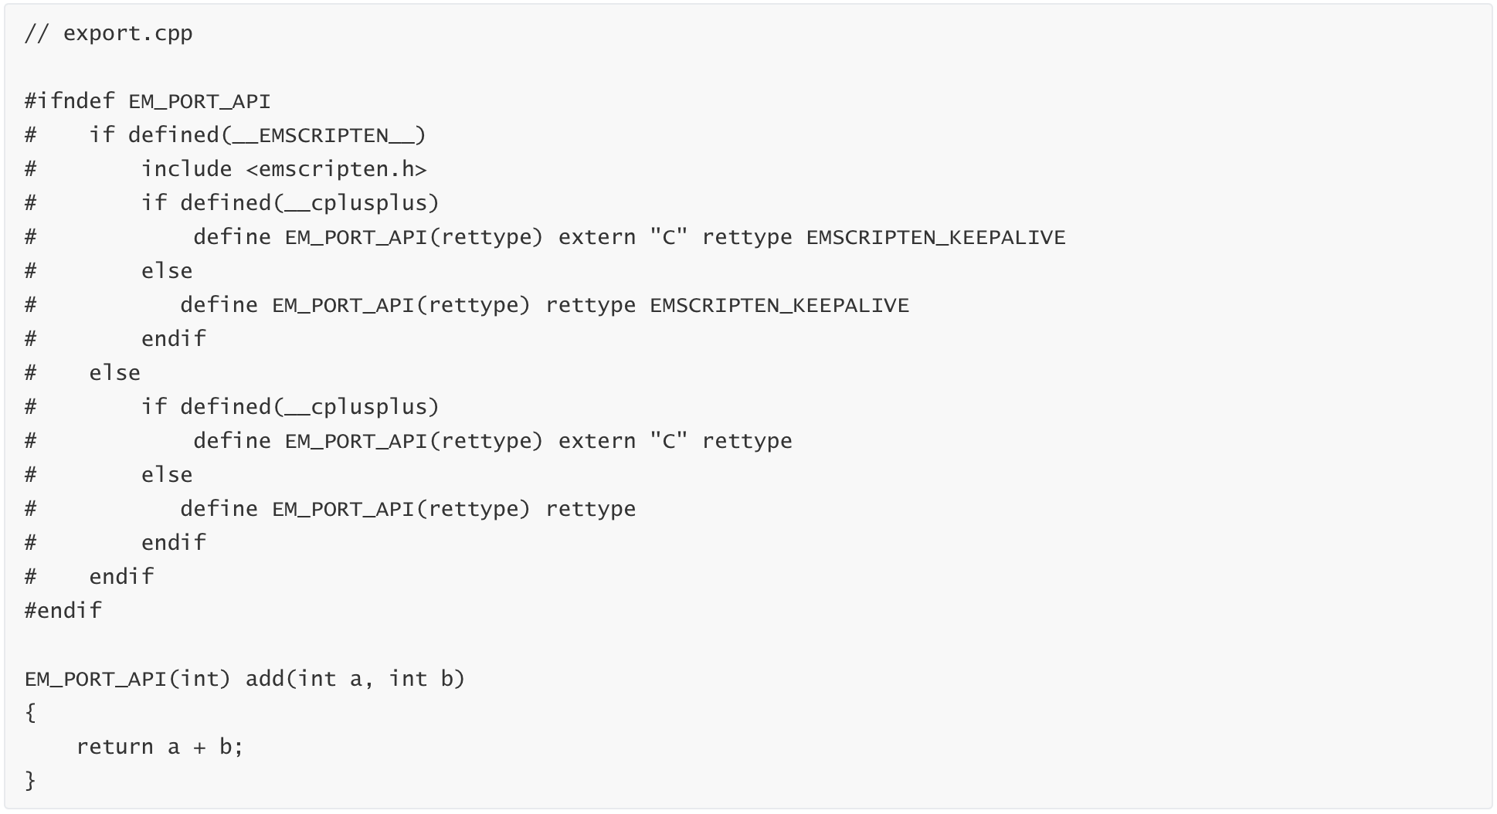1497x814 pixels.
Task: Click the '#ifndef EM_PORT_API' directive
Action: [x=148, y=101]
